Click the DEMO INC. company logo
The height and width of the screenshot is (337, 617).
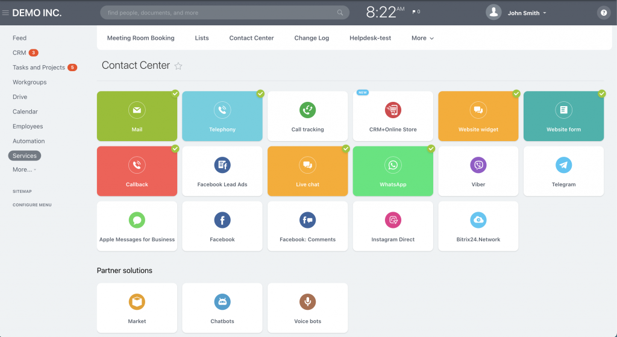[x=37, y=13]
